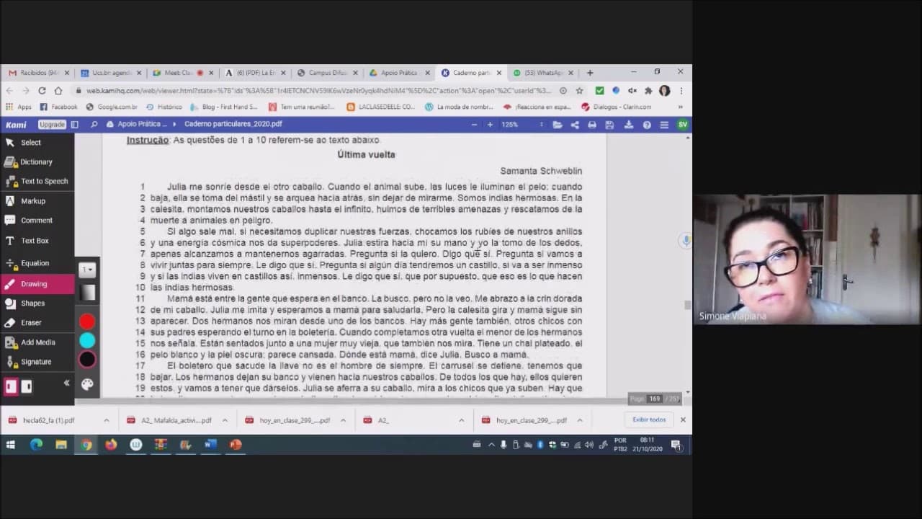The height and width of the screenshot is (519, 922).
Task: Search the document with magnifier icon
Action: pos(94,125)
